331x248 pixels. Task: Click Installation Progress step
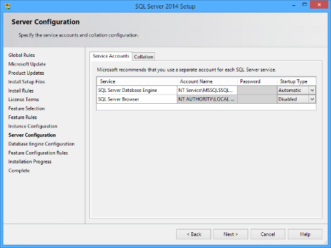point(30,161)
